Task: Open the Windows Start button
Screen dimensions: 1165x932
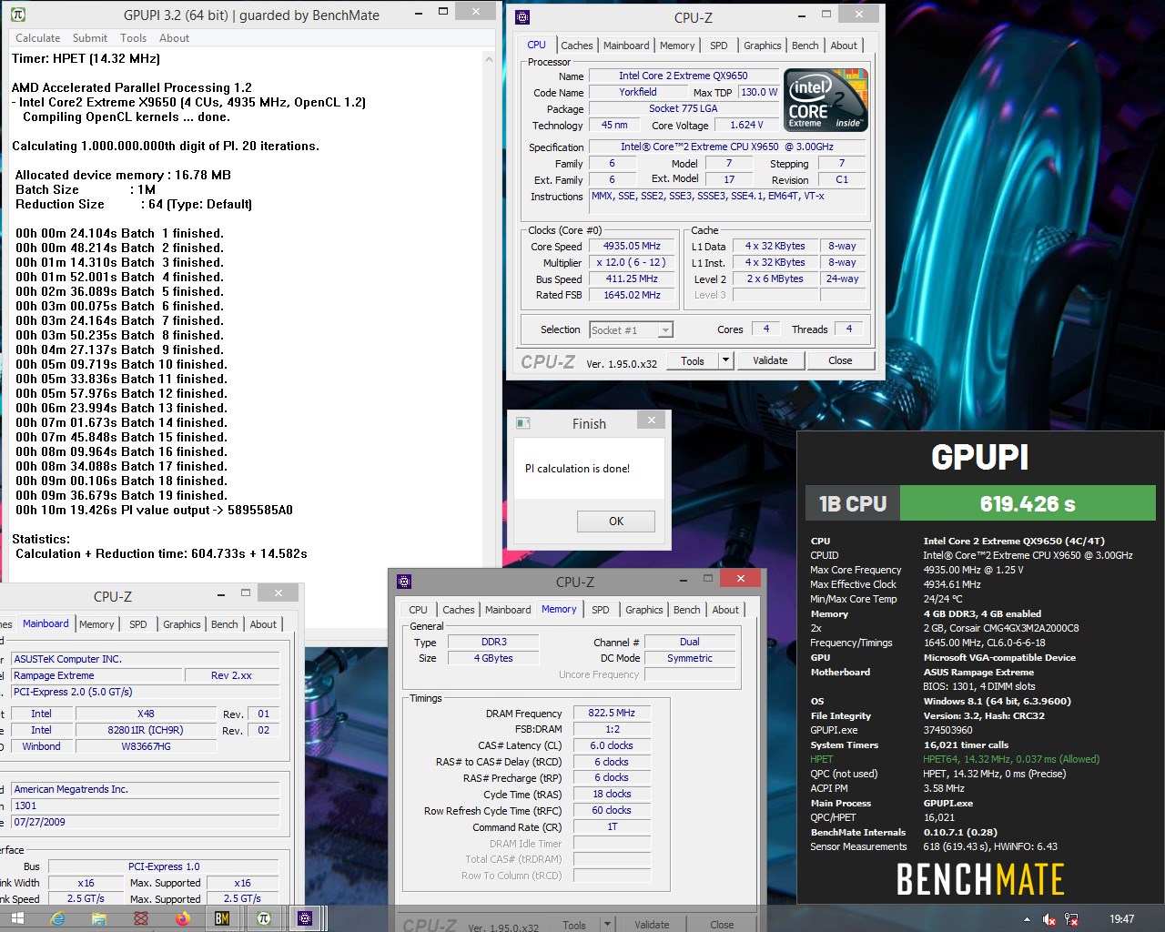Action: coord(16,918)
